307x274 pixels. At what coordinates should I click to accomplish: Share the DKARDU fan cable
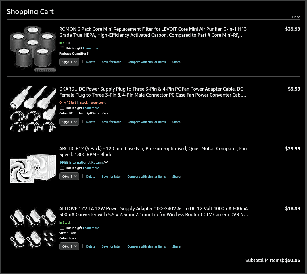pos(176,122)
